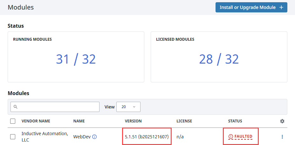Click the Status column header

tap(235, 121)
